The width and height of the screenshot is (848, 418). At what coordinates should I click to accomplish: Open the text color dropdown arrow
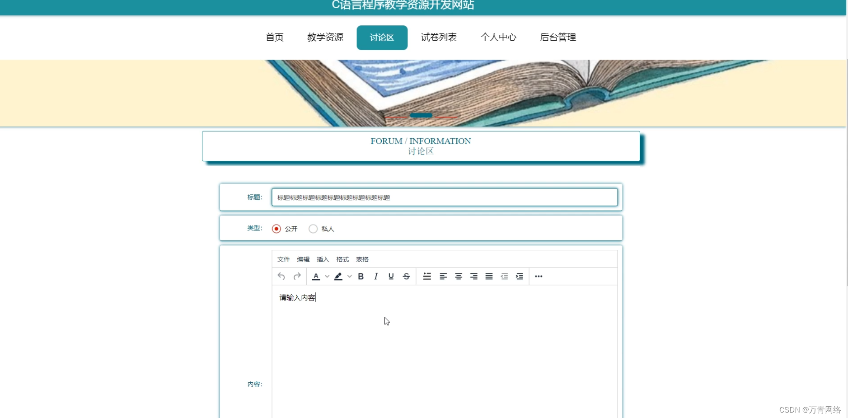[327, 276]
